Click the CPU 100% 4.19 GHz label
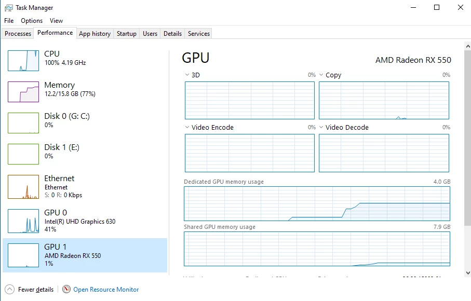Viewport: 471px width, 301px height. click(65, 63)
